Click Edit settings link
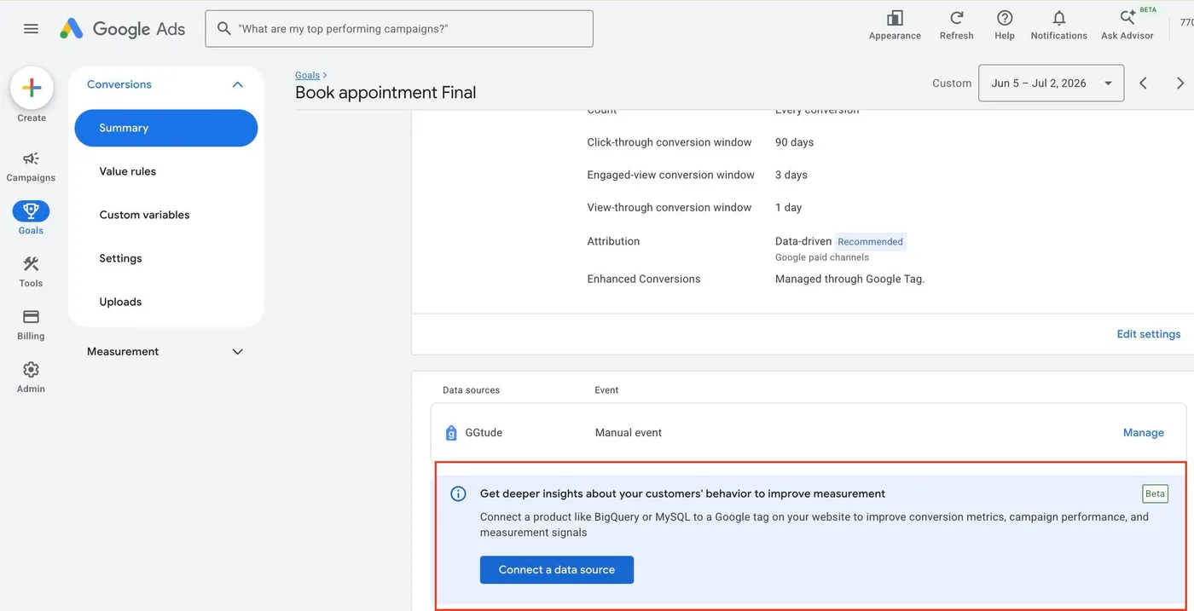The height and width of the screenshot is (611, 1194). click(x=1149, y=334)
